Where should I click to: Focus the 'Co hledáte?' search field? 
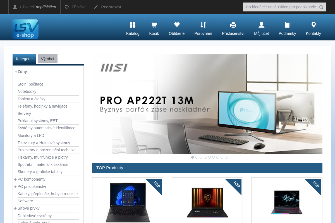pos(281,7)
